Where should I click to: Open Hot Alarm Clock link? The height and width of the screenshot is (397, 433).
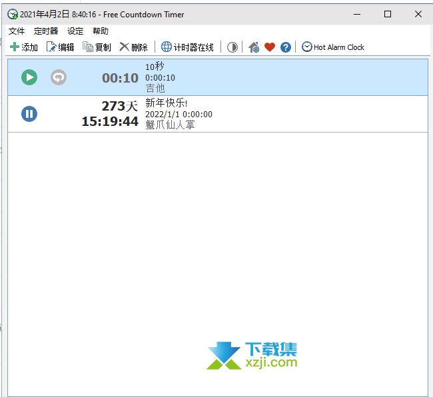(x=333, y=47)
